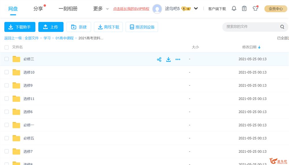Click 返回上一级 breadcrumb link

(x=13, y=38)
